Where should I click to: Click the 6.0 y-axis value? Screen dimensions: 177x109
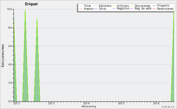pos(10,46)
